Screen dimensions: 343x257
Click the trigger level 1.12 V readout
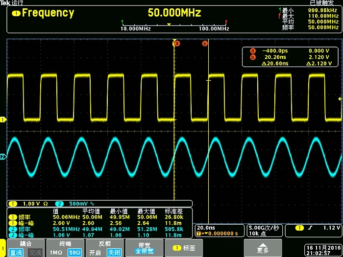point(332,228)
